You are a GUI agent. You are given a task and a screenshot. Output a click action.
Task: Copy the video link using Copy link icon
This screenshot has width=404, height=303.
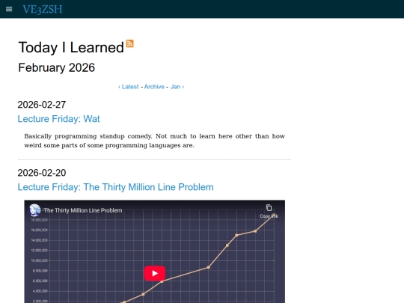pos(269,211)
